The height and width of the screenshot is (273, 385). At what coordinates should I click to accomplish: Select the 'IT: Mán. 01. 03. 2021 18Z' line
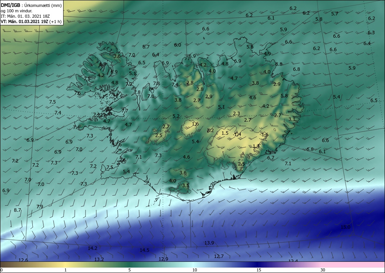(25, 16)
